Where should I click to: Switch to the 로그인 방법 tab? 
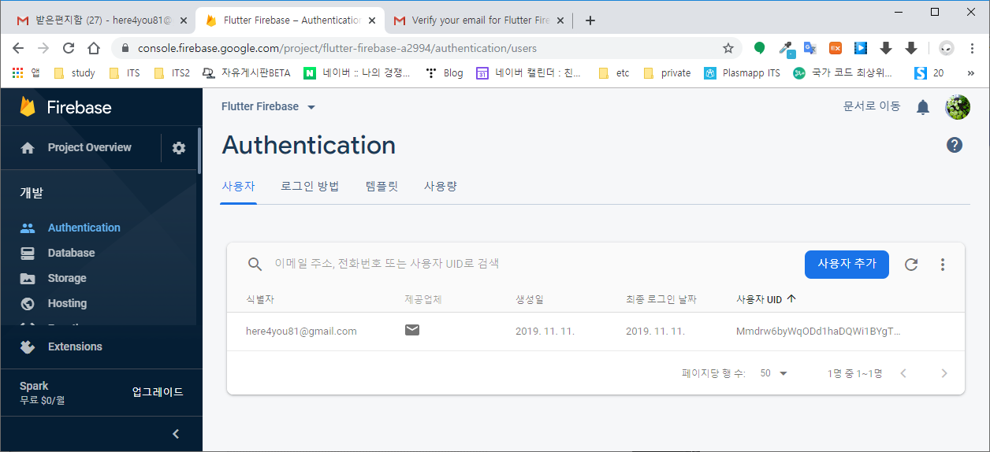(x=310, y=187)
